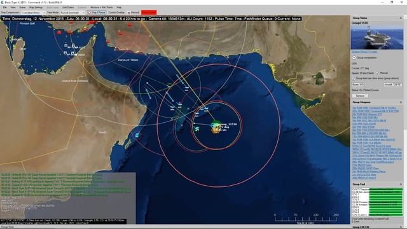The width and height of the screenshot is (407, 229).
Task: Click the Boats button
Action: [357, 85]
